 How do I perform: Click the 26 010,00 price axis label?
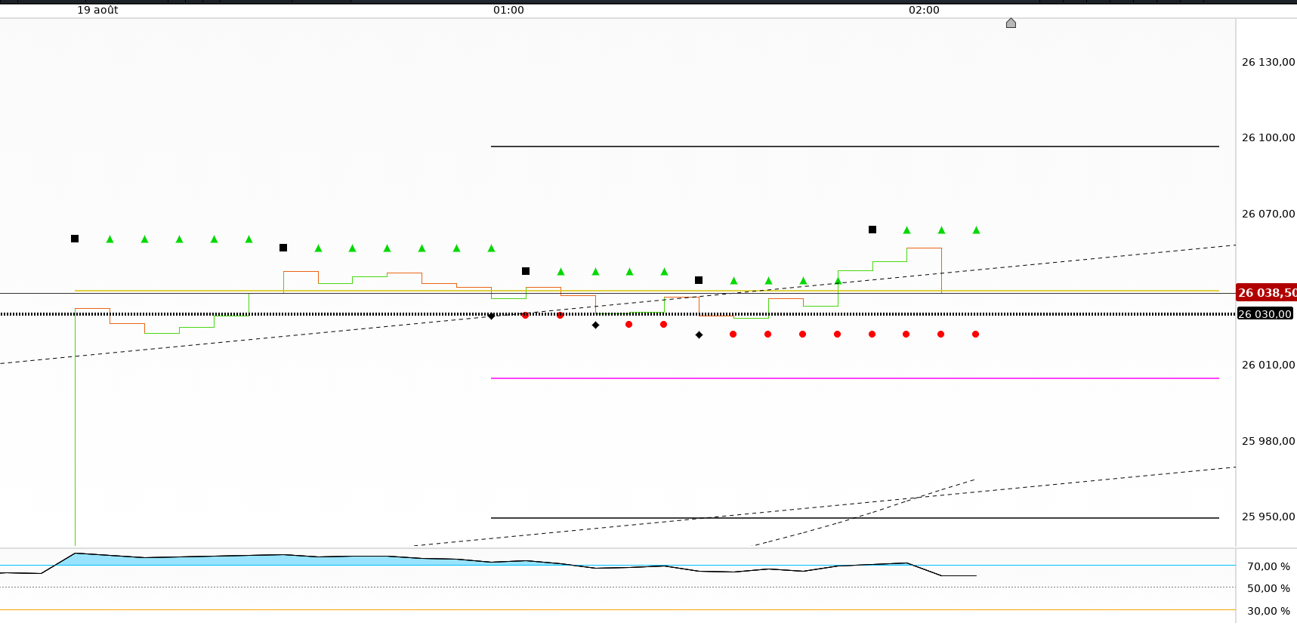(1268, 365)
